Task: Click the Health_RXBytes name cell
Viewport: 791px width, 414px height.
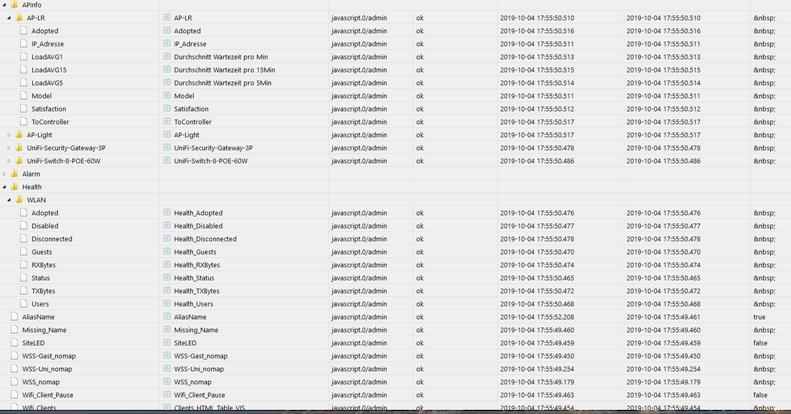Action: point(197,265)
